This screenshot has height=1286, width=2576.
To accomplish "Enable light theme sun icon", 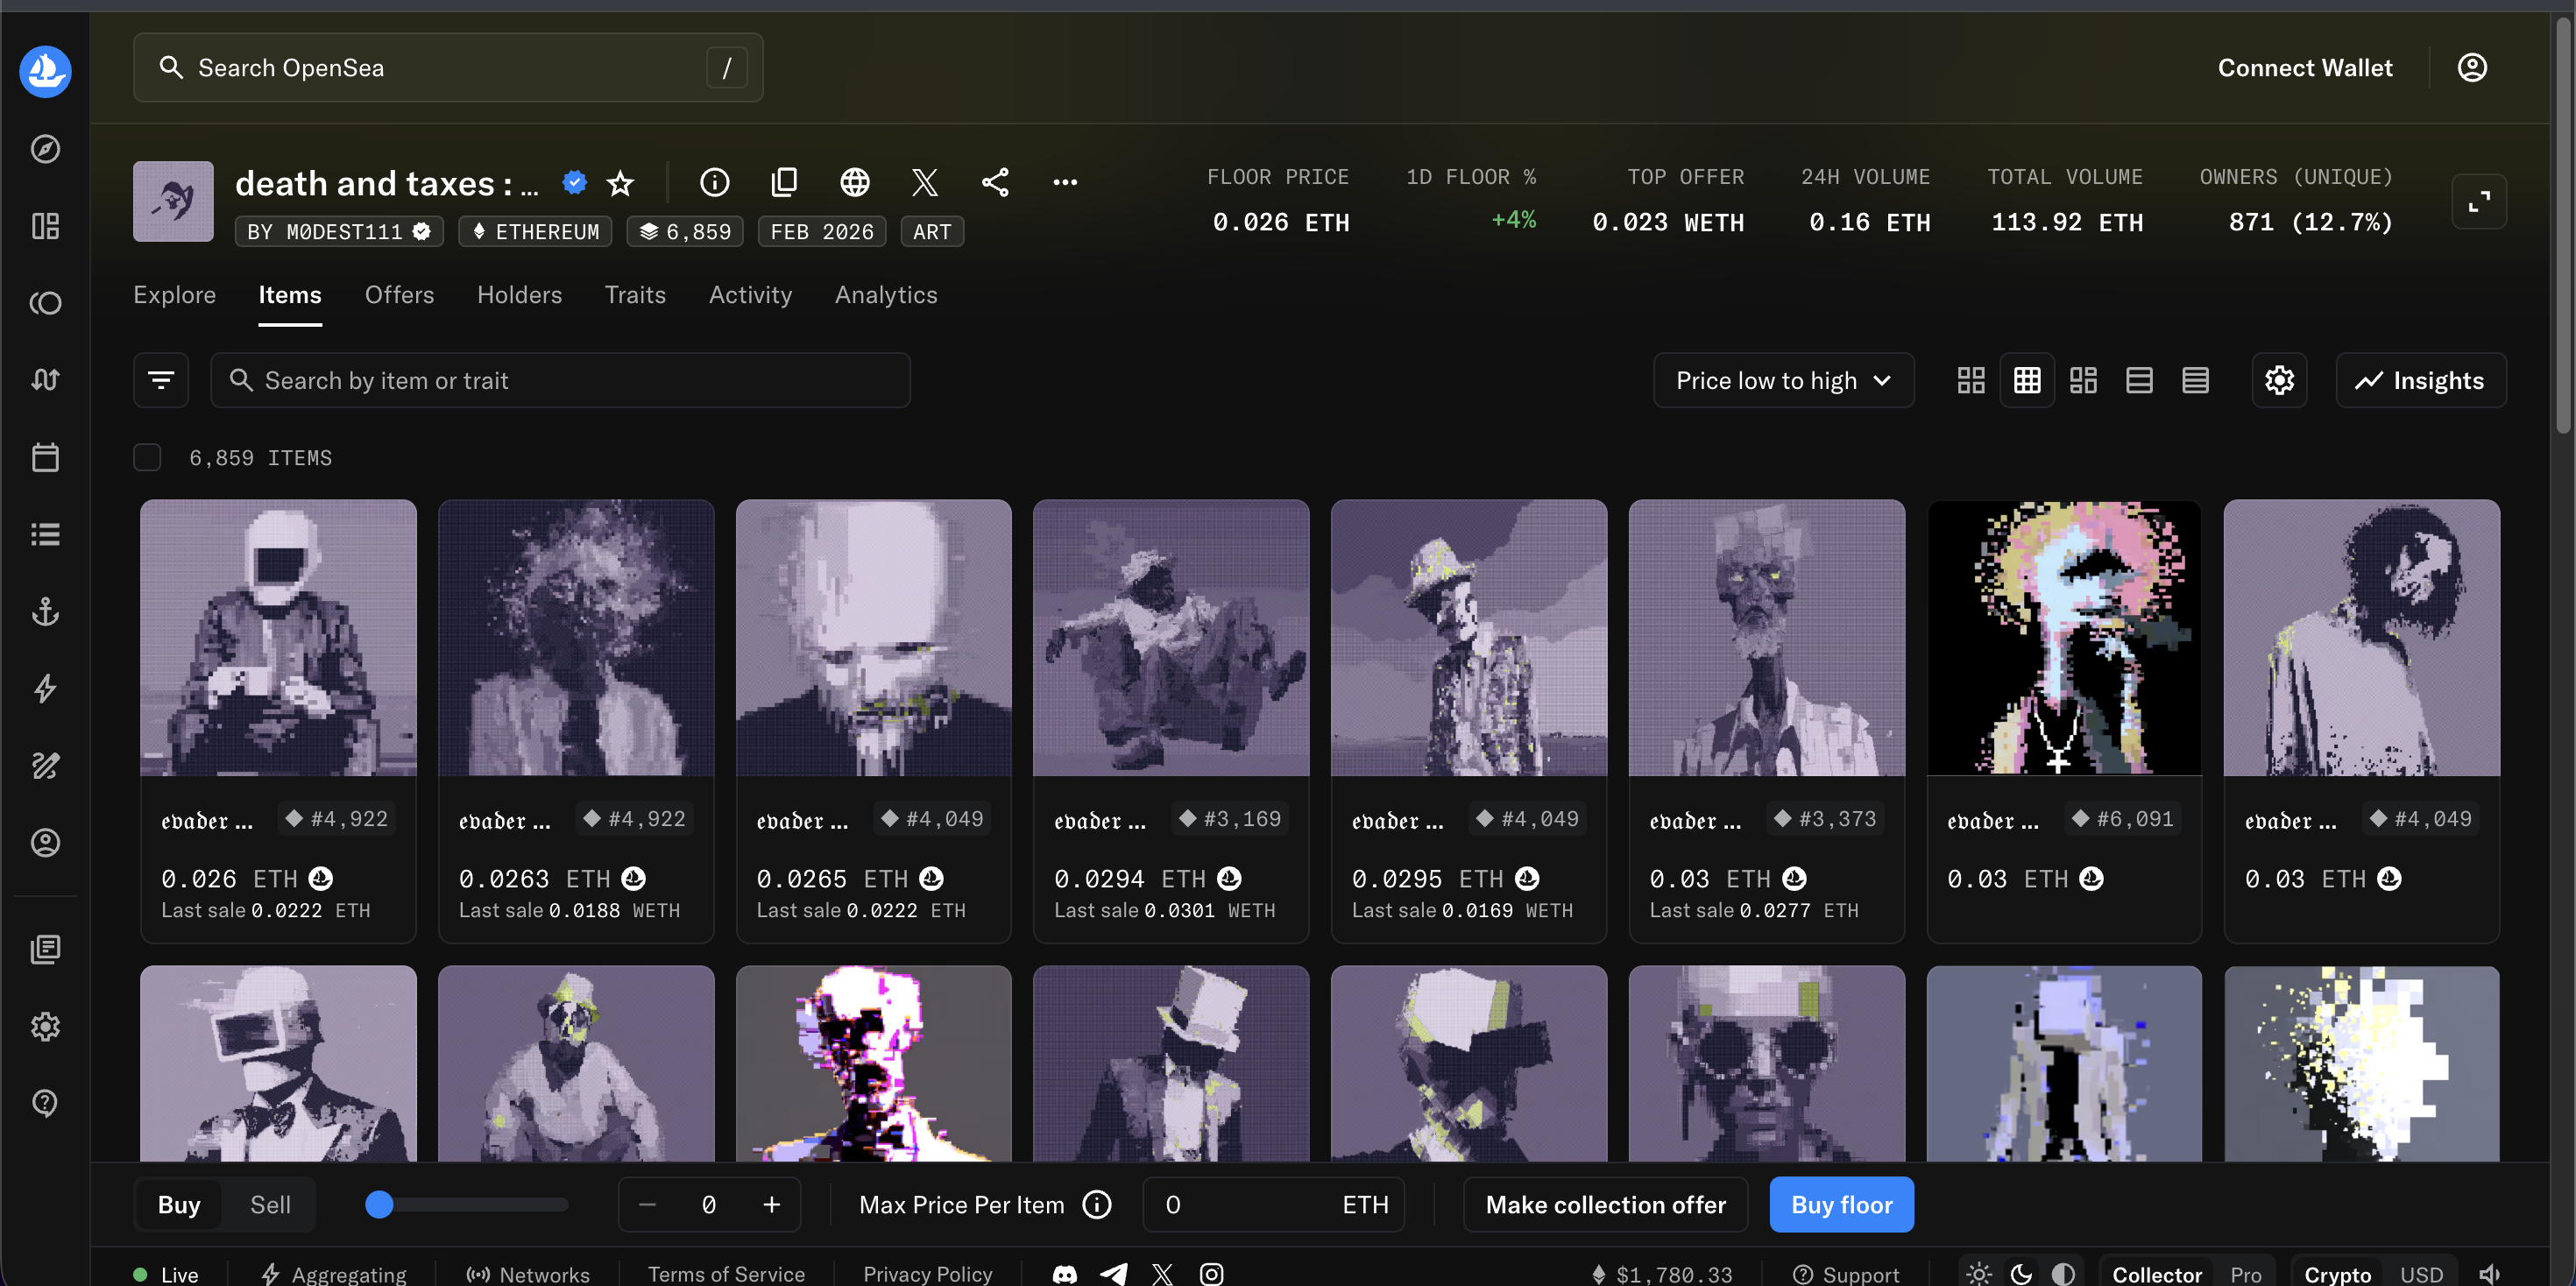I will (x=1978, y=1274).
